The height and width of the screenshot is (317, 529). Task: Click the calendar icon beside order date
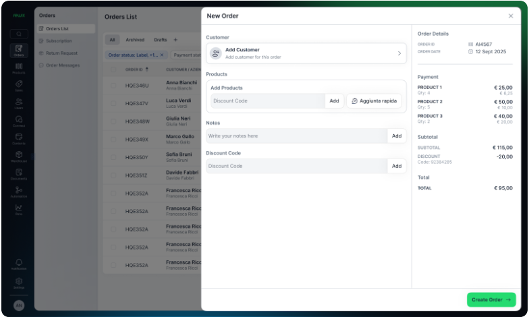pos(471,51)
